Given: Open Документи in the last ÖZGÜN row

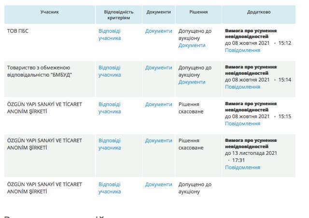Looking at the screenshot, I should [x=158, y=184].
